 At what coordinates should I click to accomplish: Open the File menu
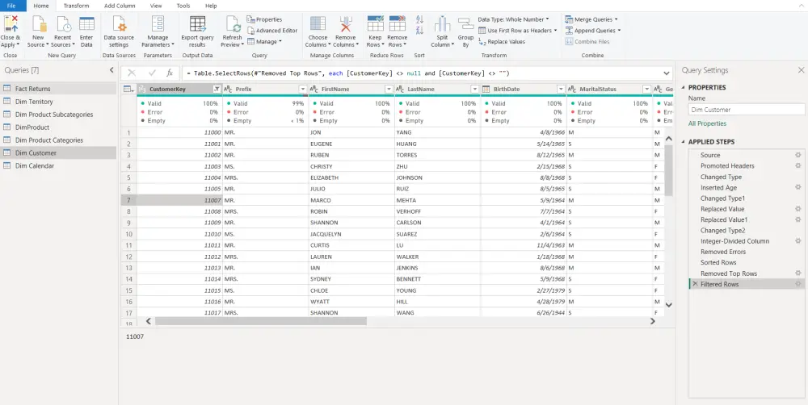[x=11, y=6]
